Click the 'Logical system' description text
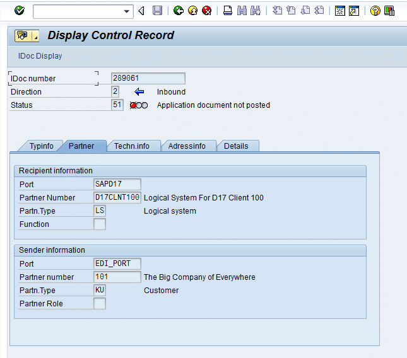The image size is (407, 358). [170, 211]
